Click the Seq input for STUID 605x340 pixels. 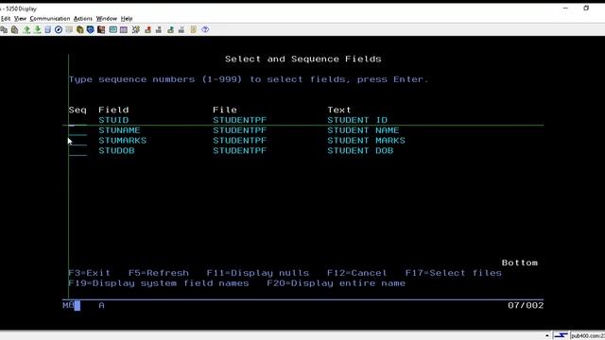pos(78,120)
